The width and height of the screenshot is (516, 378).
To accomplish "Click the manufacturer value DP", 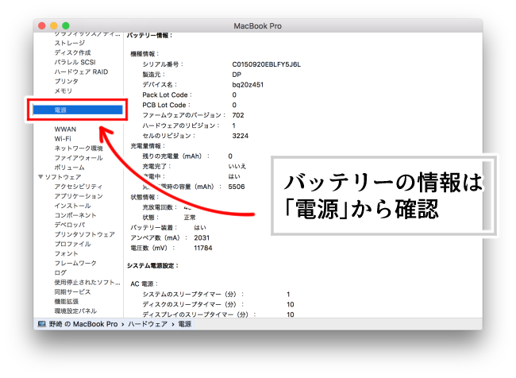I will tap(237, 75).
